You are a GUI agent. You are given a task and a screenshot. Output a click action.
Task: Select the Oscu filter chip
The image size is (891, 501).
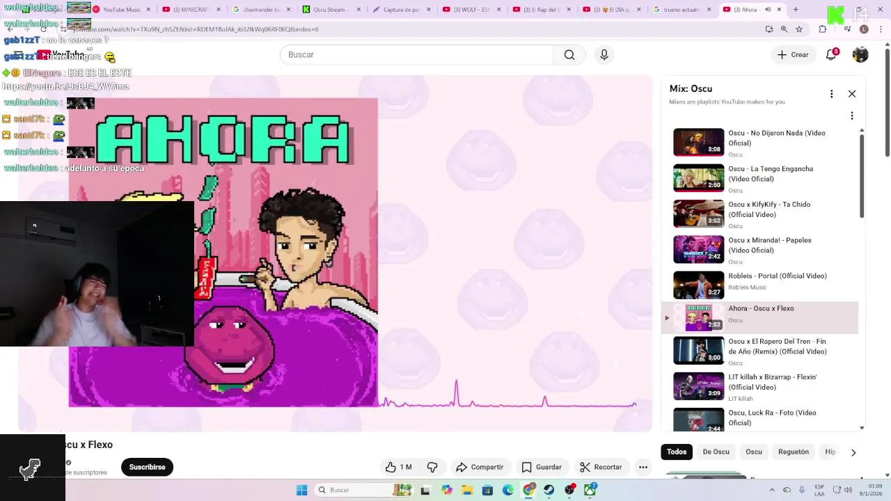754,452
